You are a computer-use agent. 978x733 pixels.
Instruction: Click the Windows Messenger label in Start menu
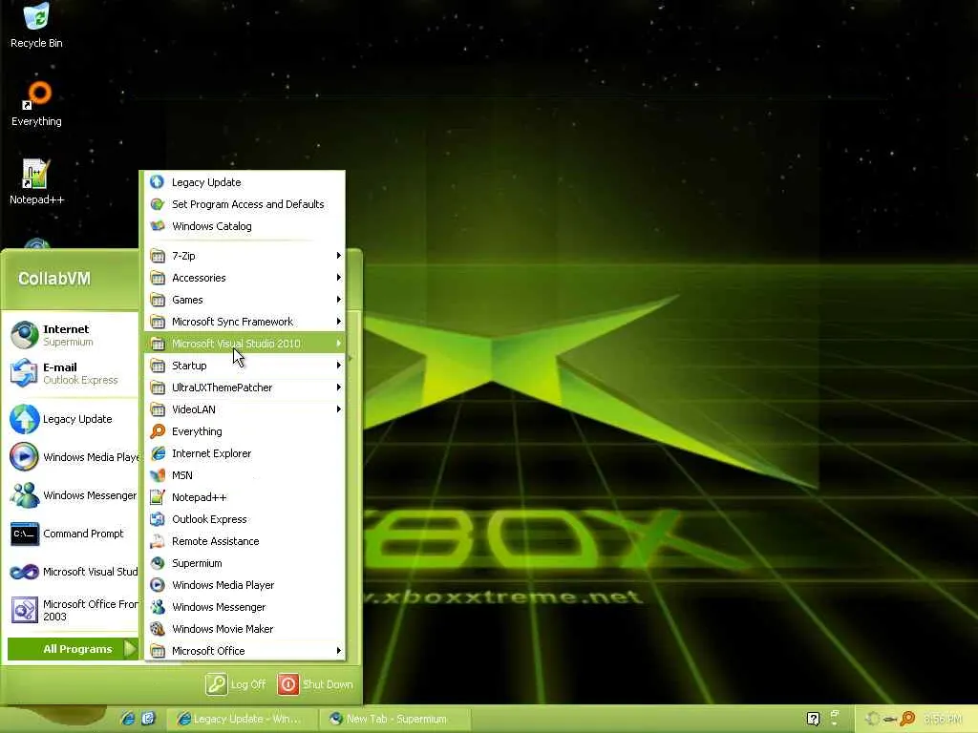coord(90,495)
